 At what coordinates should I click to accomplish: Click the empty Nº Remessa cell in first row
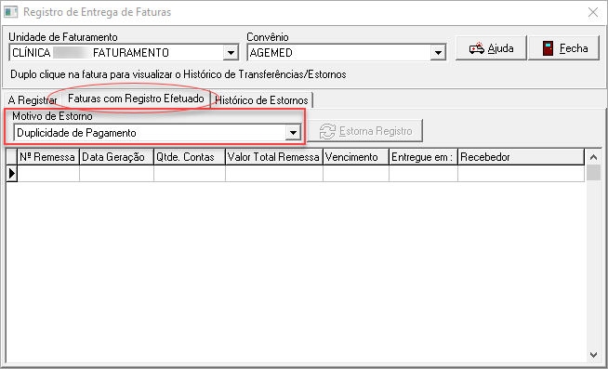pos(48,174)
